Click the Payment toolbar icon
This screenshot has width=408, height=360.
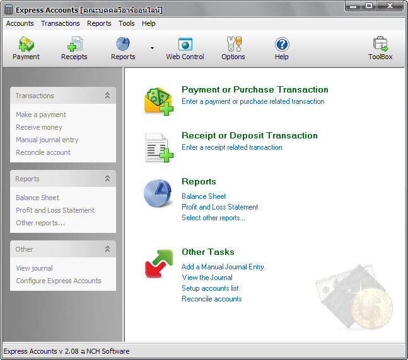pyautogui.click(x=26, y=44)
